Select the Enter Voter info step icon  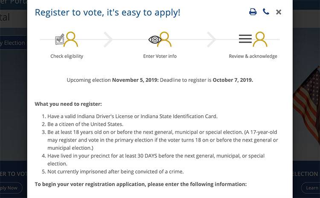pos(160,39)
